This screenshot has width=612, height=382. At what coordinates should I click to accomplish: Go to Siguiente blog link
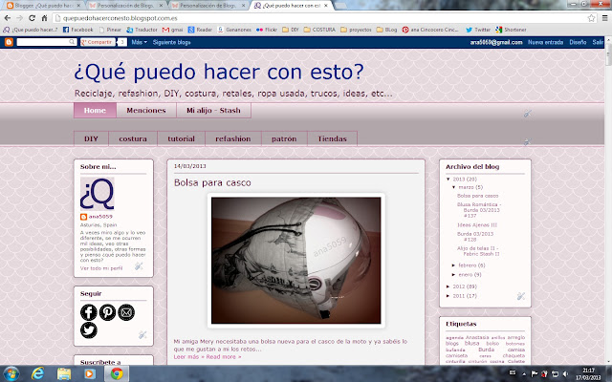172,42
